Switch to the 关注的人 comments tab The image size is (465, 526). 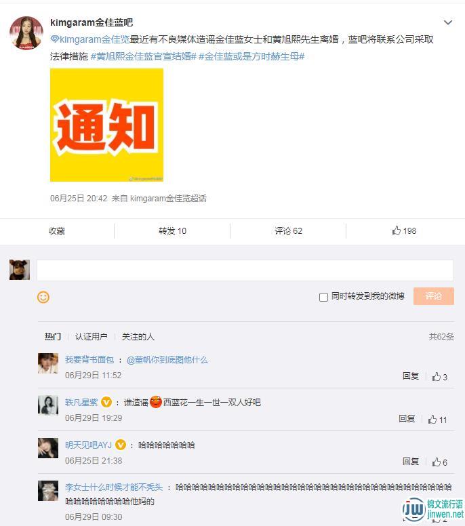pyautogui.click(x=138, y=336)
